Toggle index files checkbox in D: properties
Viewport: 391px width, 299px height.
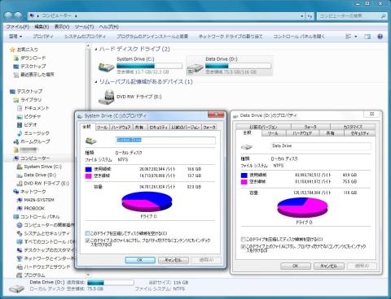[244, 246]
